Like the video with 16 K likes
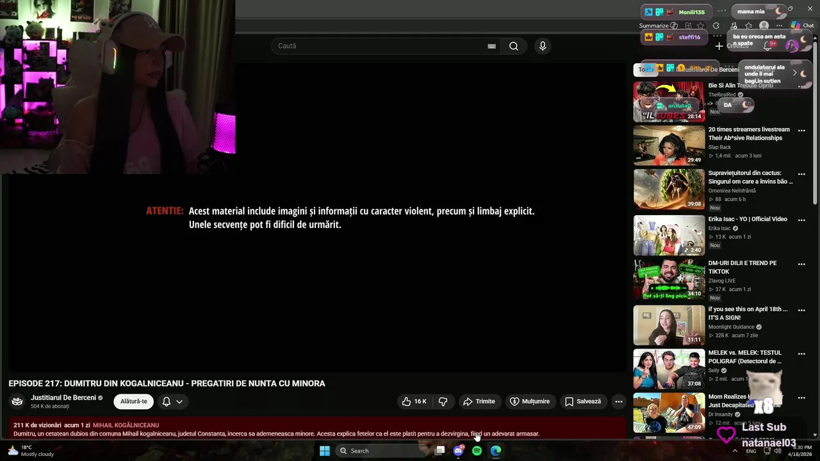 tap(414, 401)
